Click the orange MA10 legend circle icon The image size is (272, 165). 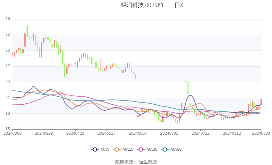point(116,149)
